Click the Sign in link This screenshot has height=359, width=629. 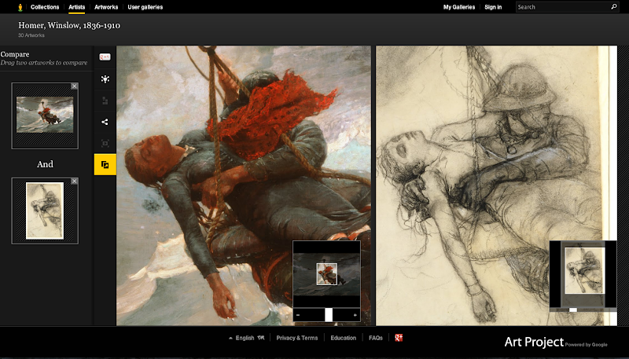click(x=493, y=7)
